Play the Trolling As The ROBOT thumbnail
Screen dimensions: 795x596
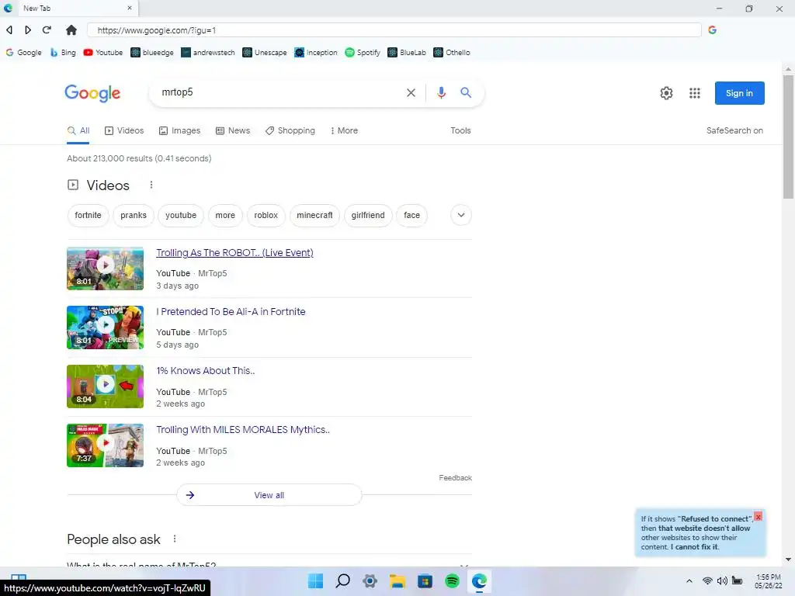coord(105,268)
